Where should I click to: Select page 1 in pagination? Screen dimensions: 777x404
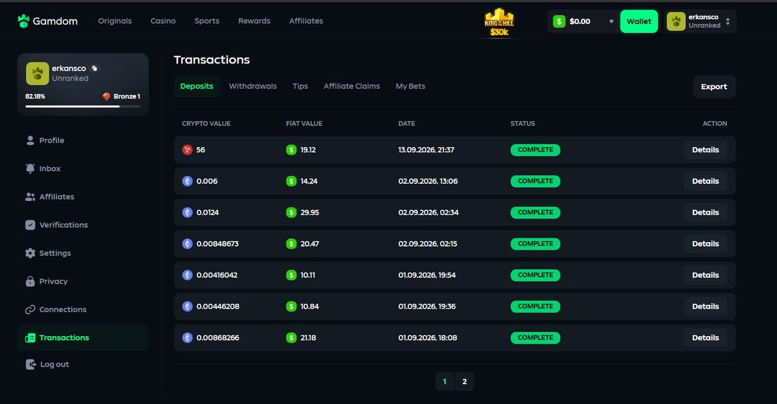(x=444, y=382)
